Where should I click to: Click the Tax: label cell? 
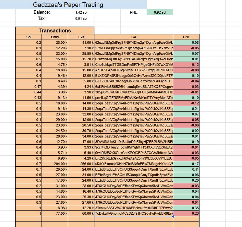[42, 18]
